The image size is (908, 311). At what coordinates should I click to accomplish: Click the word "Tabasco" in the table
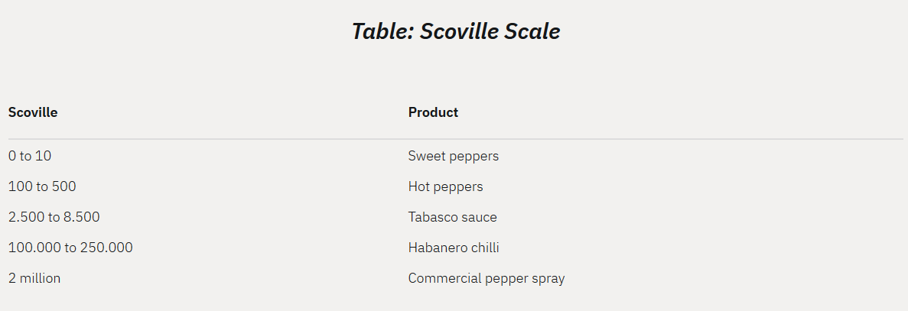click(433, 217)
